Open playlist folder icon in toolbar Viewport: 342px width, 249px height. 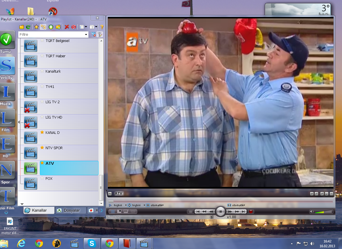[22, 27]
